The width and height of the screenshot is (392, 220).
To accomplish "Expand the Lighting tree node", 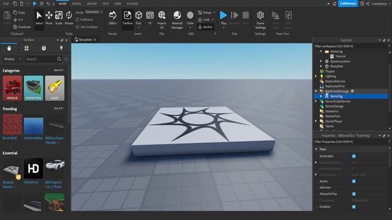I will tap(316, 76).
